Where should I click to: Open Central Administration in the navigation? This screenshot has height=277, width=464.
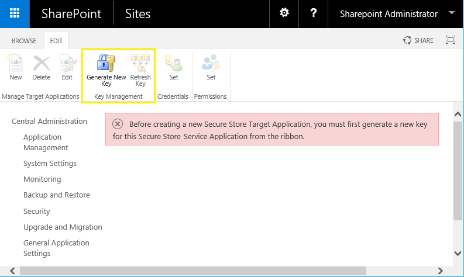(x=49, y=121)
